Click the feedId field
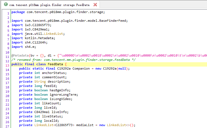207x128 pixels. tap(50, 86)
